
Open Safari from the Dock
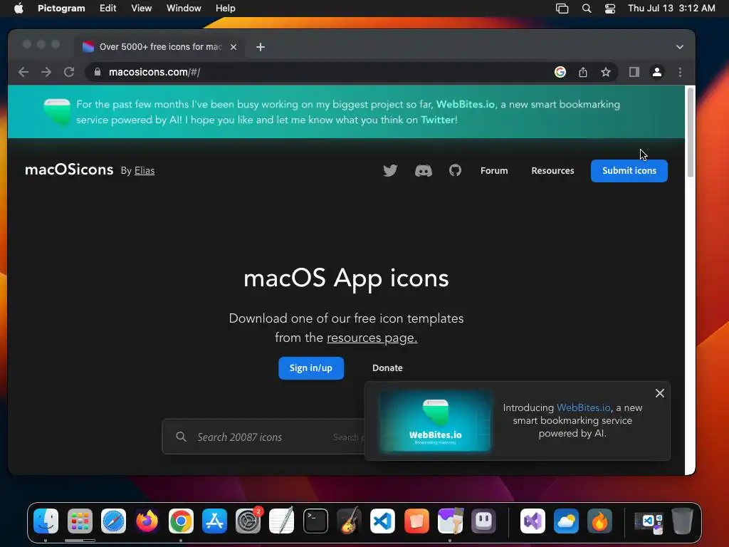(x=113, y=521)
